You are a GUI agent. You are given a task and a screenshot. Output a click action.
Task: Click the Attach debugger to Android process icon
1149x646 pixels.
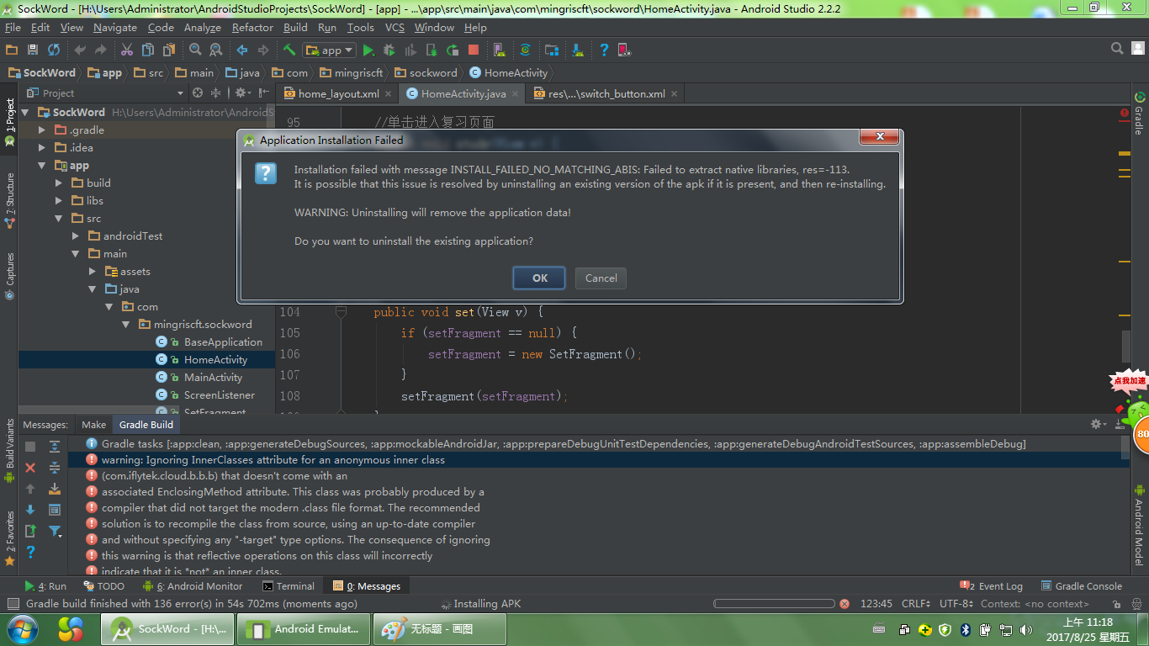pyautogui.click(x=432, y=50)
